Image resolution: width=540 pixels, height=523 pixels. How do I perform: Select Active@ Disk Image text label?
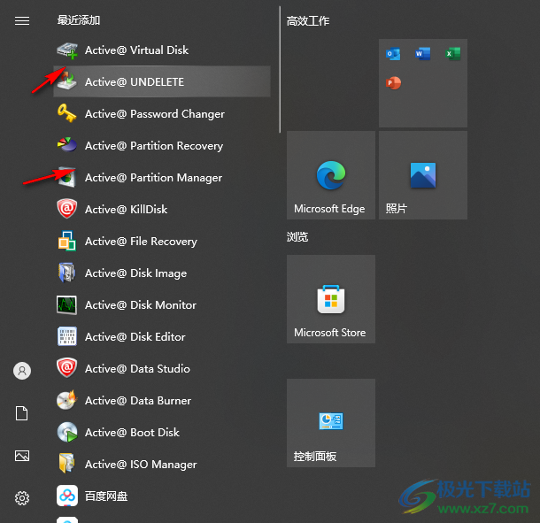135,273
